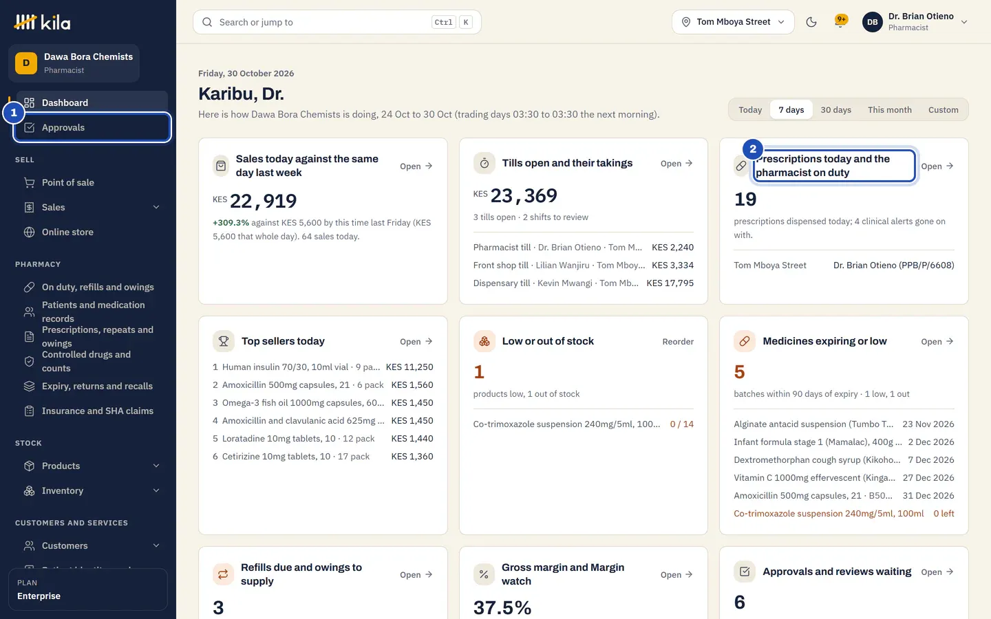The width and height of the screenshot is (991, 619).
Task: Open the Medicines expiring or low card
Action: pos(937,342)
